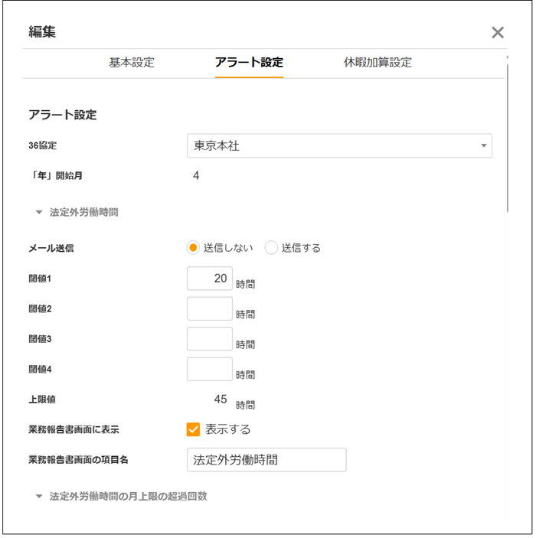Click the 閾値4 input field
The image size is (536, 538).
tap(210, 369)
